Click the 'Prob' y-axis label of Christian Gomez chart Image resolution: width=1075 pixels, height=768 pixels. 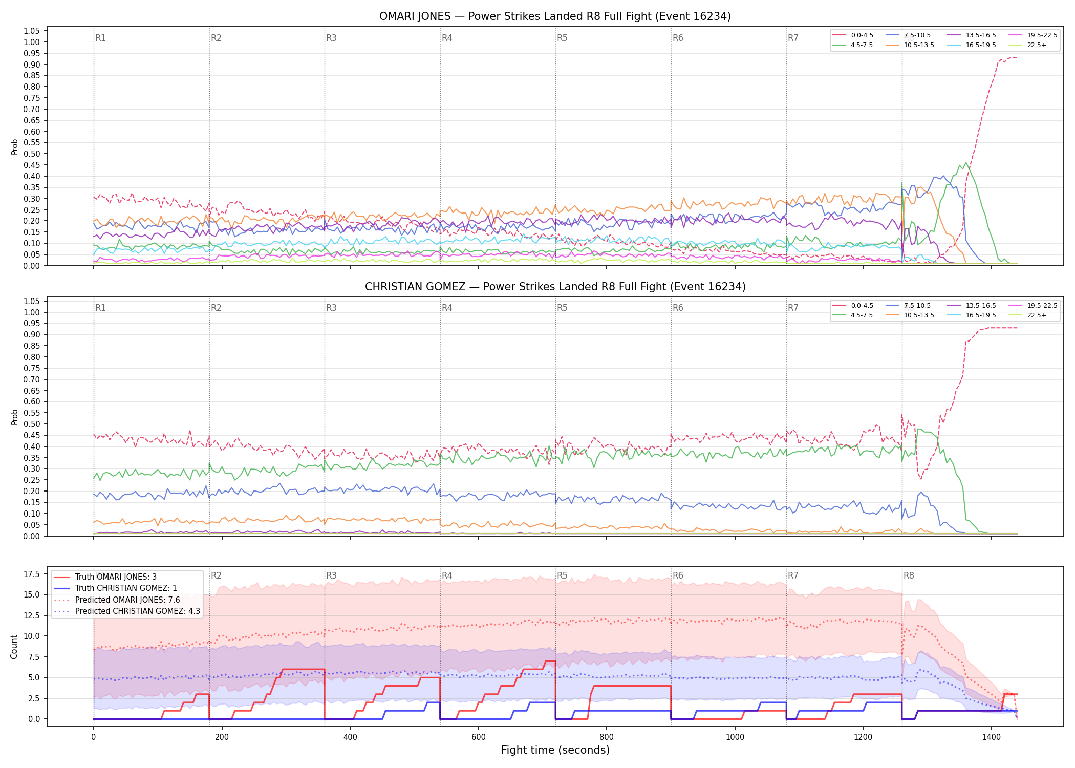[x=14, y=417]
